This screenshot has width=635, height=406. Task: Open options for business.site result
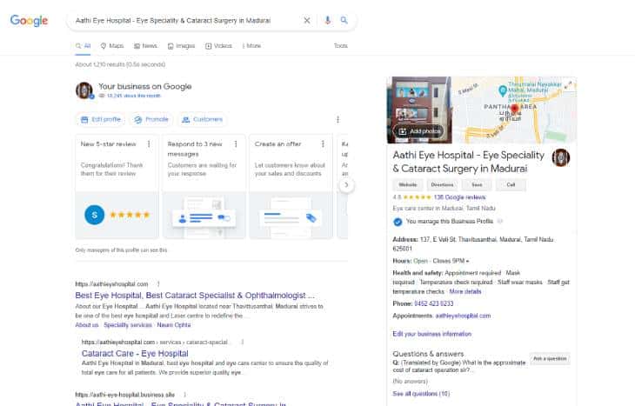(184, 395)
